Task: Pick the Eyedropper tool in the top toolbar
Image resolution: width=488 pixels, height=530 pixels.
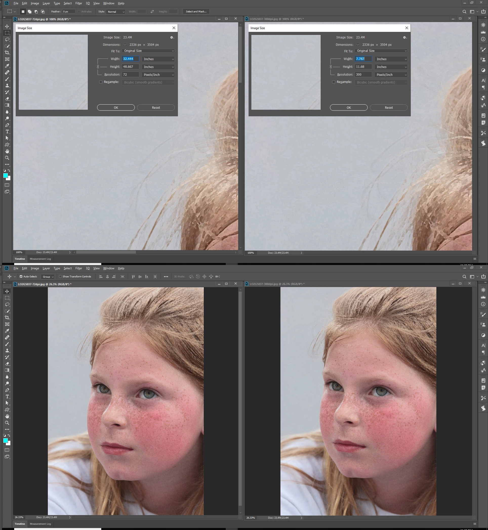Action: (7, 66)
